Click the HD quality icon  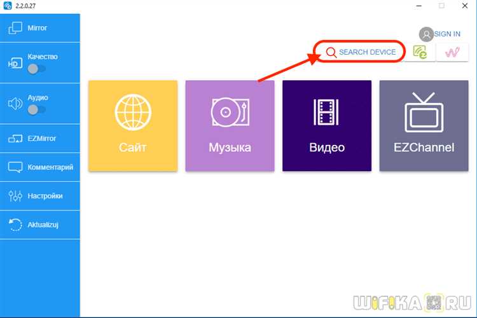(x=14, y=63)
